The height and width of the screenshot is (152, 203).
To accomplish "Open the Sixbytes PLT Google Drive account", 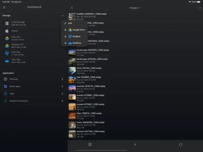I will [x=34, y=46].
